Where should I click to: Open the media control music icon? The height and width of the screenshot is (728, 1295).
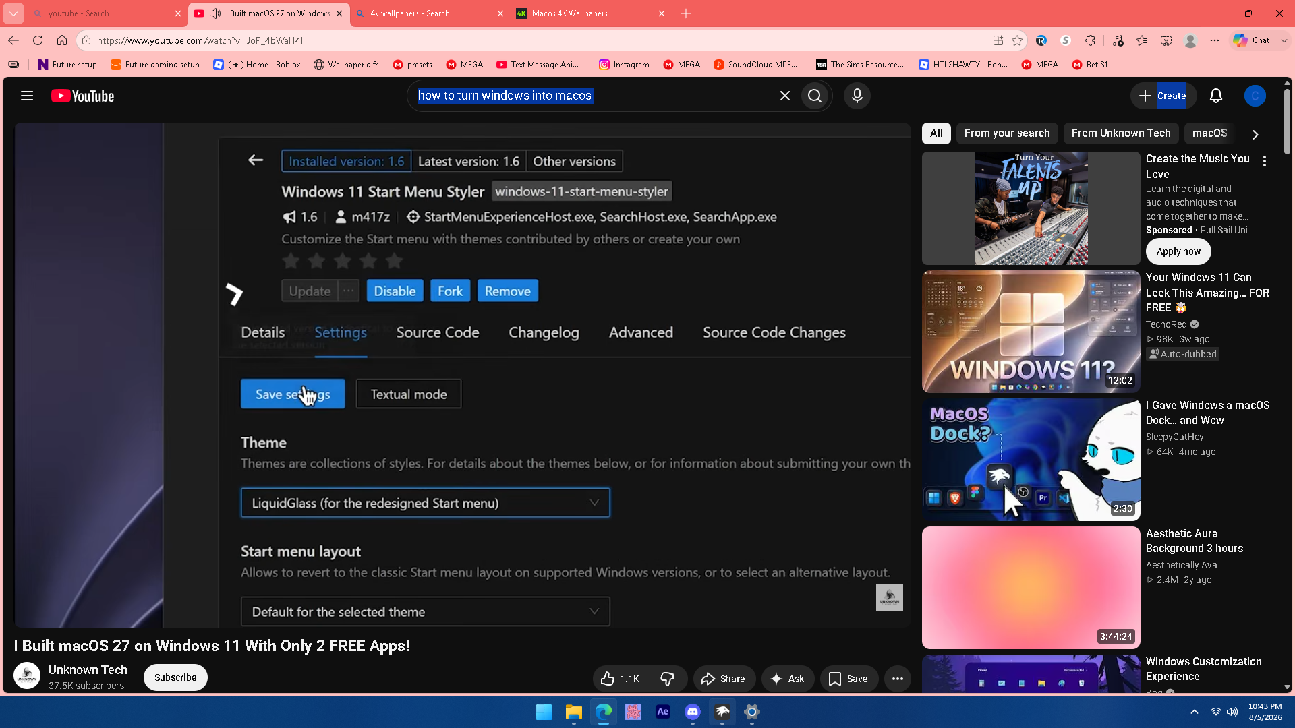pyautogui.click(x=1118, y=40)
